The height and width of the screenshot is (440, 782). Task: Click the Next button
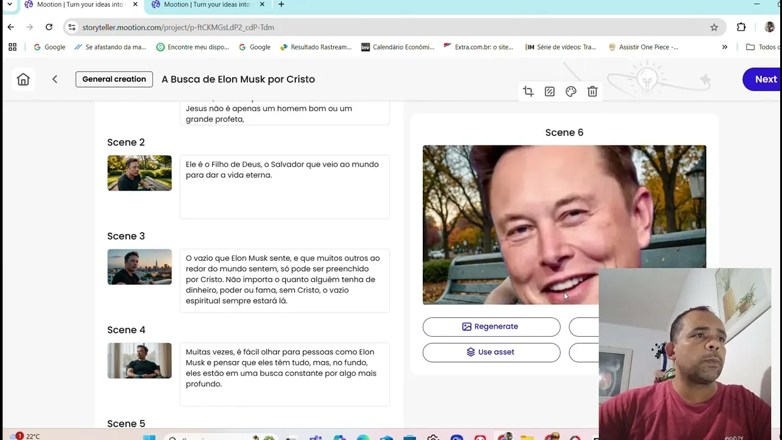tap(762, 79)
